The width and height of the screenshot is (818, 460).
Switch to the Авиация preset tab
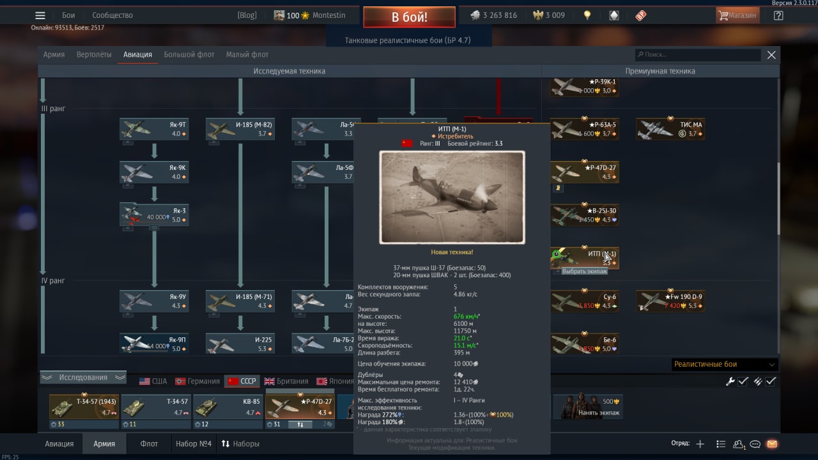point(59,443)
